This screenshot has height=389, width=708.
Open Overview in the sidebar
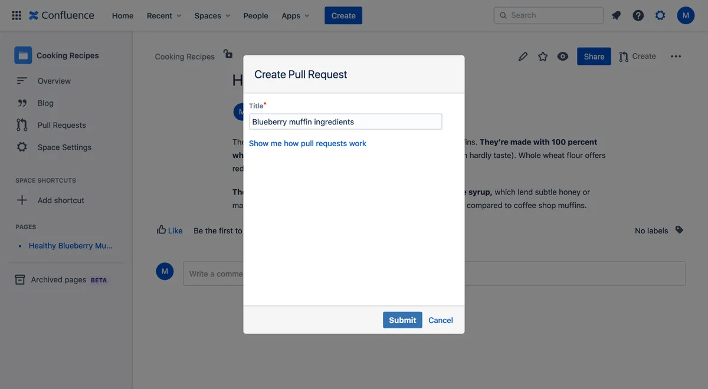[x=54, y=81]
